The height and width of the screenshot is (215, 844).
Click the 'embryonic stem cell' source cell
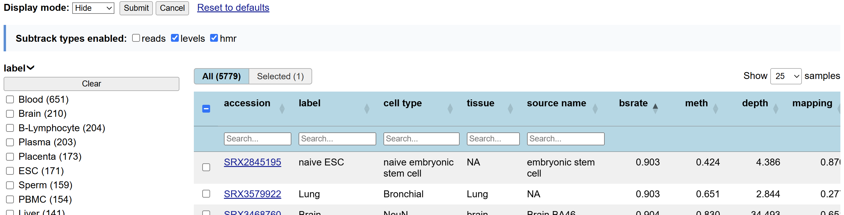[x=562, y=168]
